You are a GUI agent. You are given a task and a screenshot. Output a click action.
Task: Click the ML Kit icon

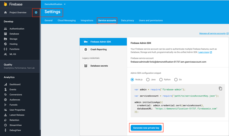tap(6, 54)
